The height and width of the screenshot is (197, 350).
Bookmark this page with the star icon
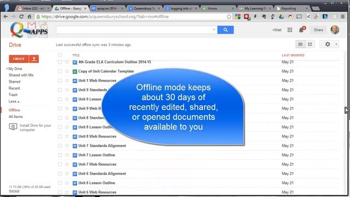pyautogui.click(x=229, y=16)
